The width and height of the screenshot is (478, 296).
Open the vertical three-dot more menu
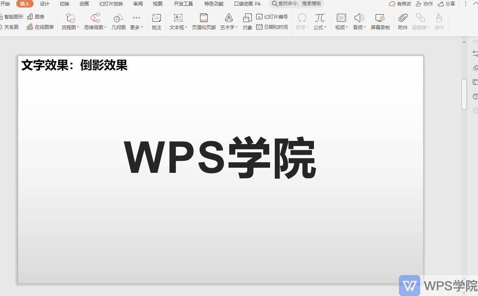pos(466,4)
